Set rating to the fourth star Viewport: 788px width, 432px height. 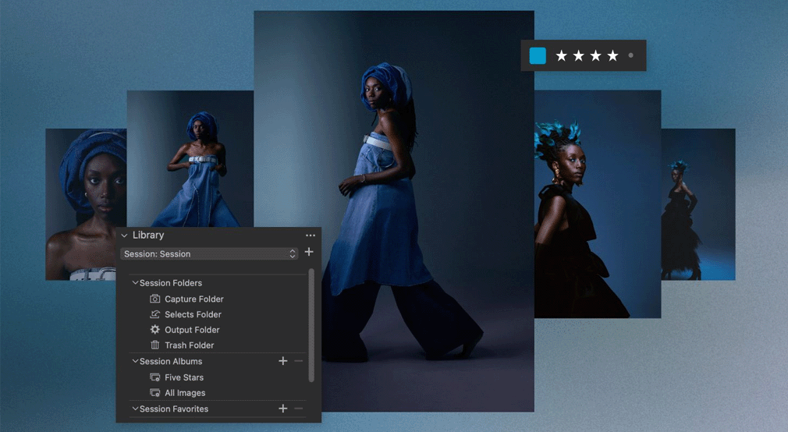[612, 55]
